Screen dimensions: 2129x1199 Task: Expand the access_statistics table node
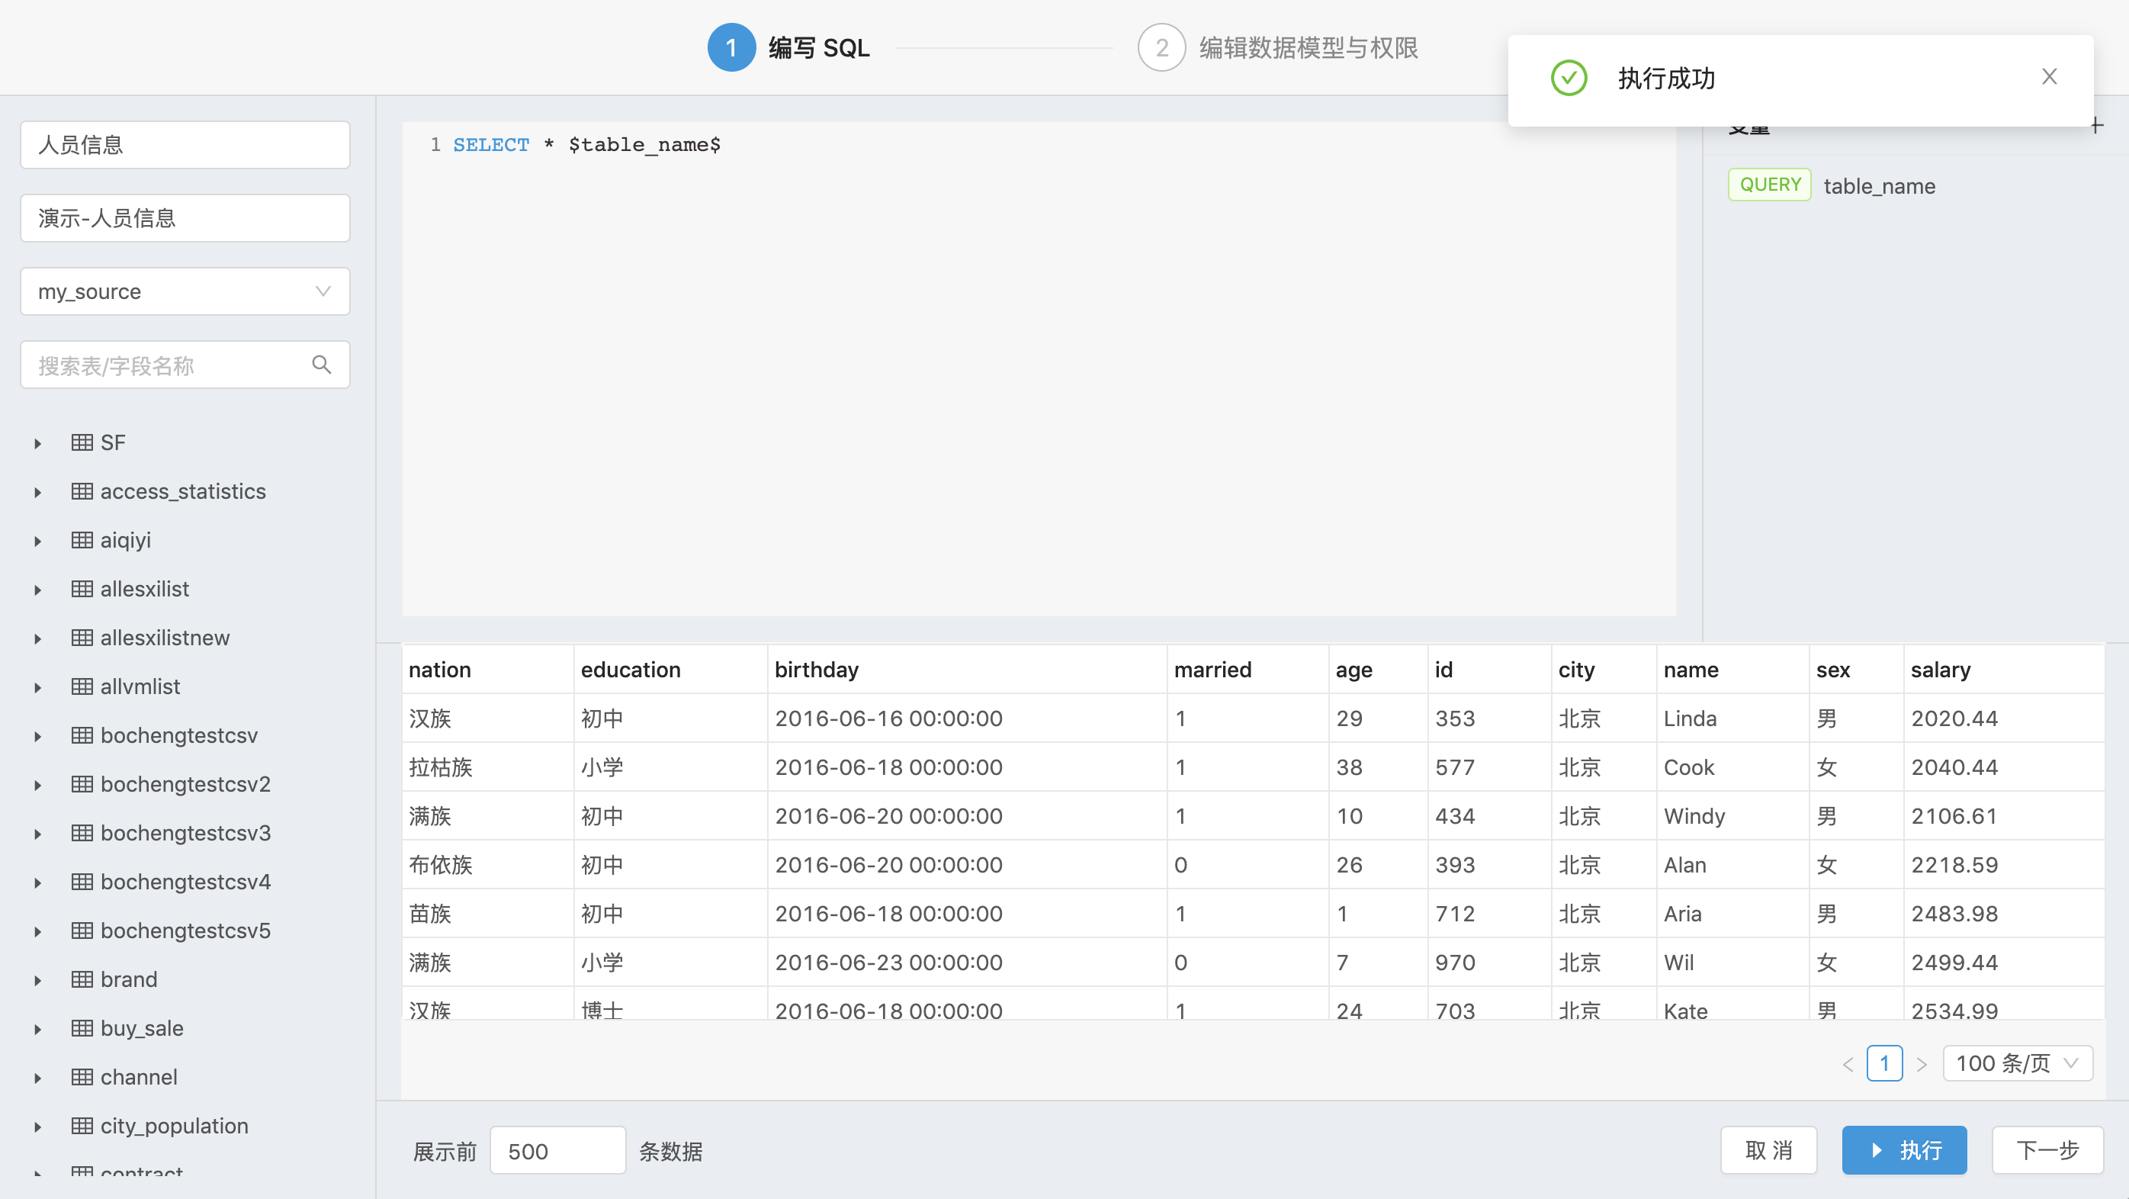click(x=38, y=492)
